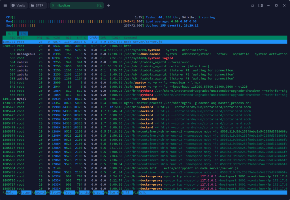Click F3 Search in the function bar
The image size is (290, 200).
(x=39, y=193)
